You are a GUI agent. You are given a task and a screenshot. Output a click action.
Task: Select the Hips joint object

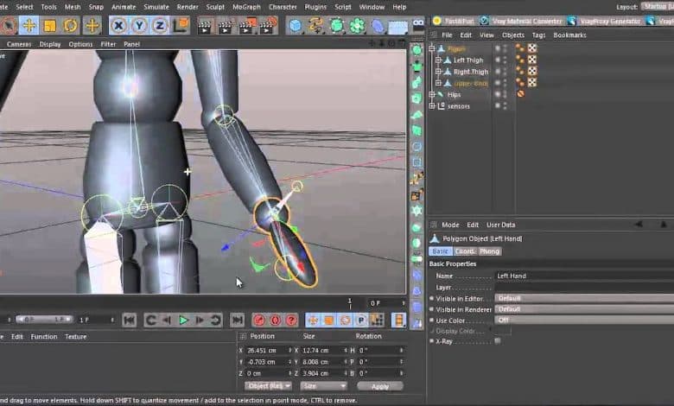[454, 94]
